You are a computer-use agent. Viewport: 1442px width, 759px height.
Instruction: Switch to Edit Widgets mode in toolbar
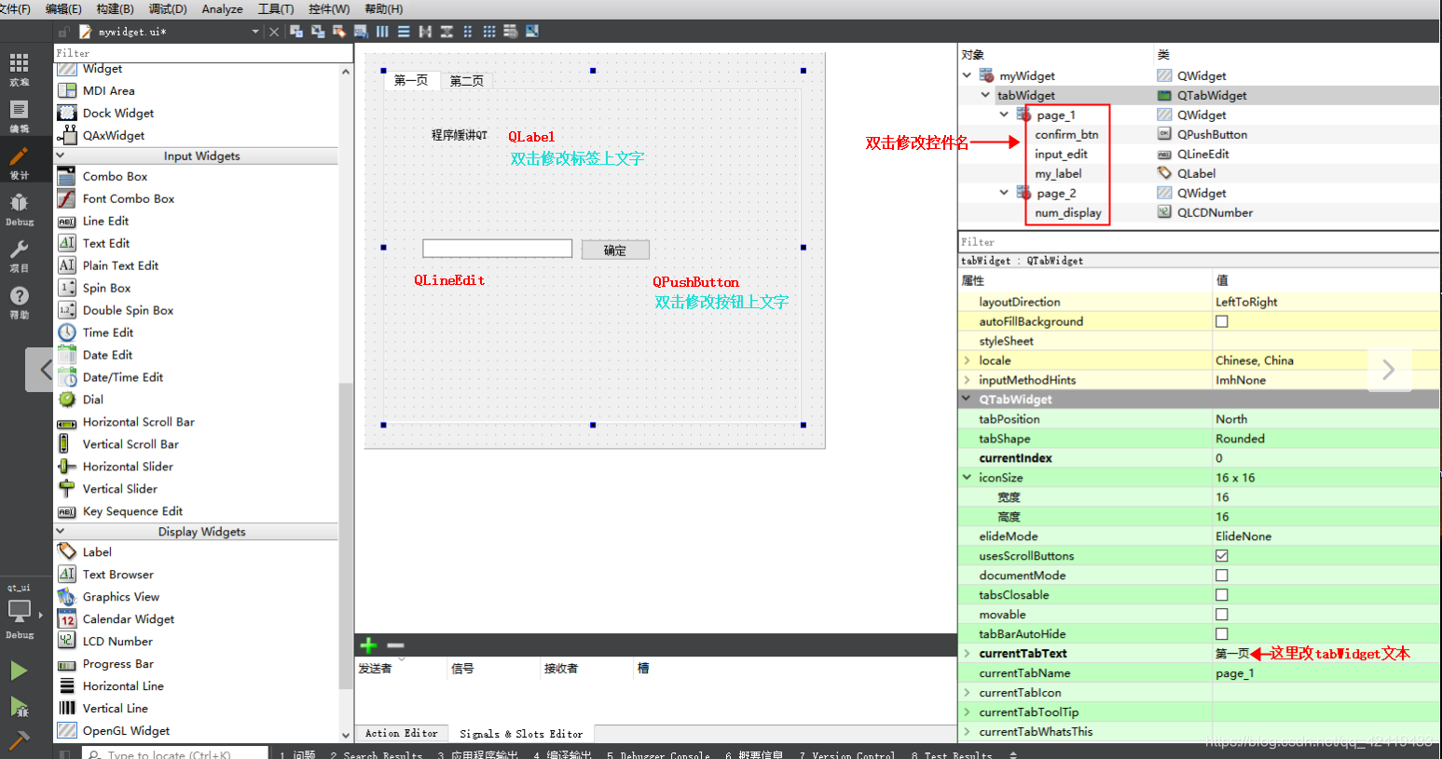point(296,31)
